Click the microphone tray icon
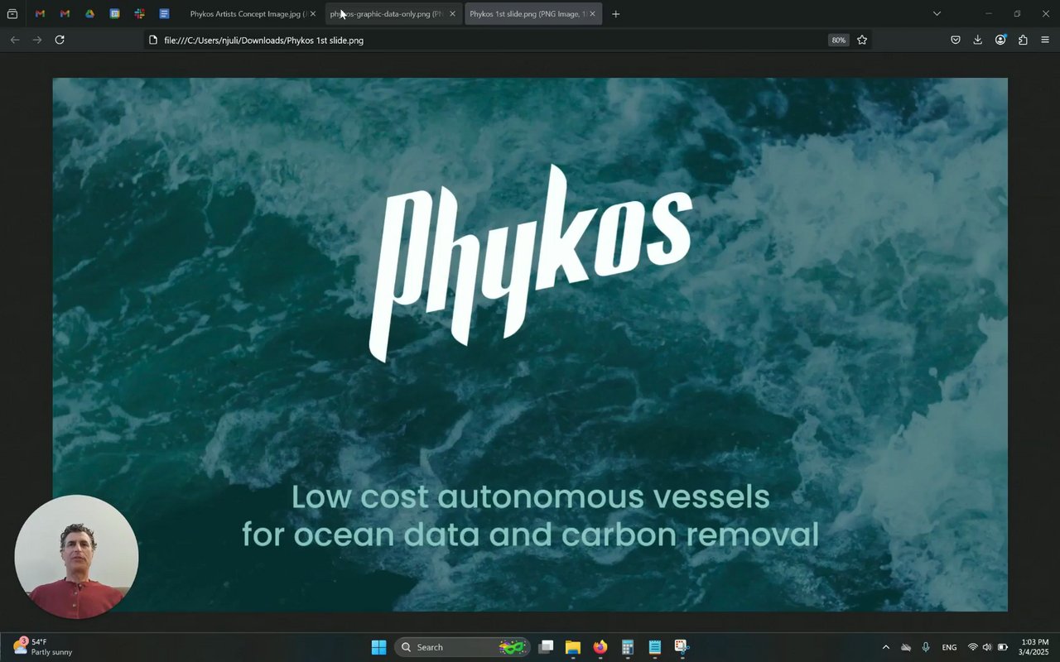 pyautogui.click(x=926, y=647)
